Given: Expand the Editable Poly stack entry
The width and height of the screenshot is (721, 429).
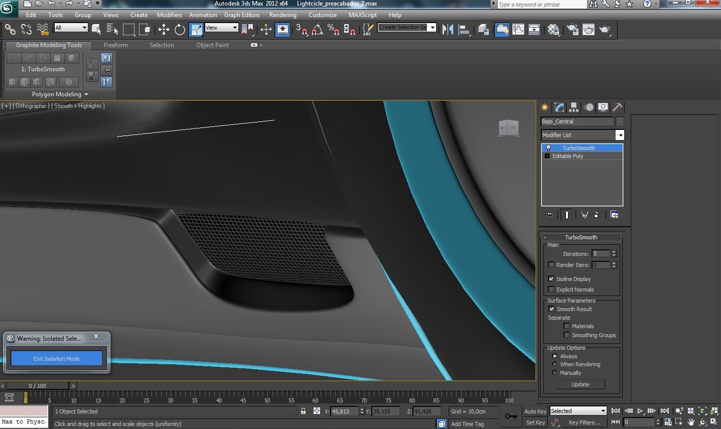Looking at the screenshot, I should (x=547, y=156).
